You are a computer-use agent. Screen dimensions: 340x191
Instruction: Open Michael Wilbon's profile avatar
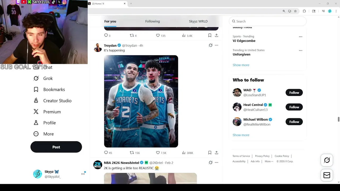point(237,122)
